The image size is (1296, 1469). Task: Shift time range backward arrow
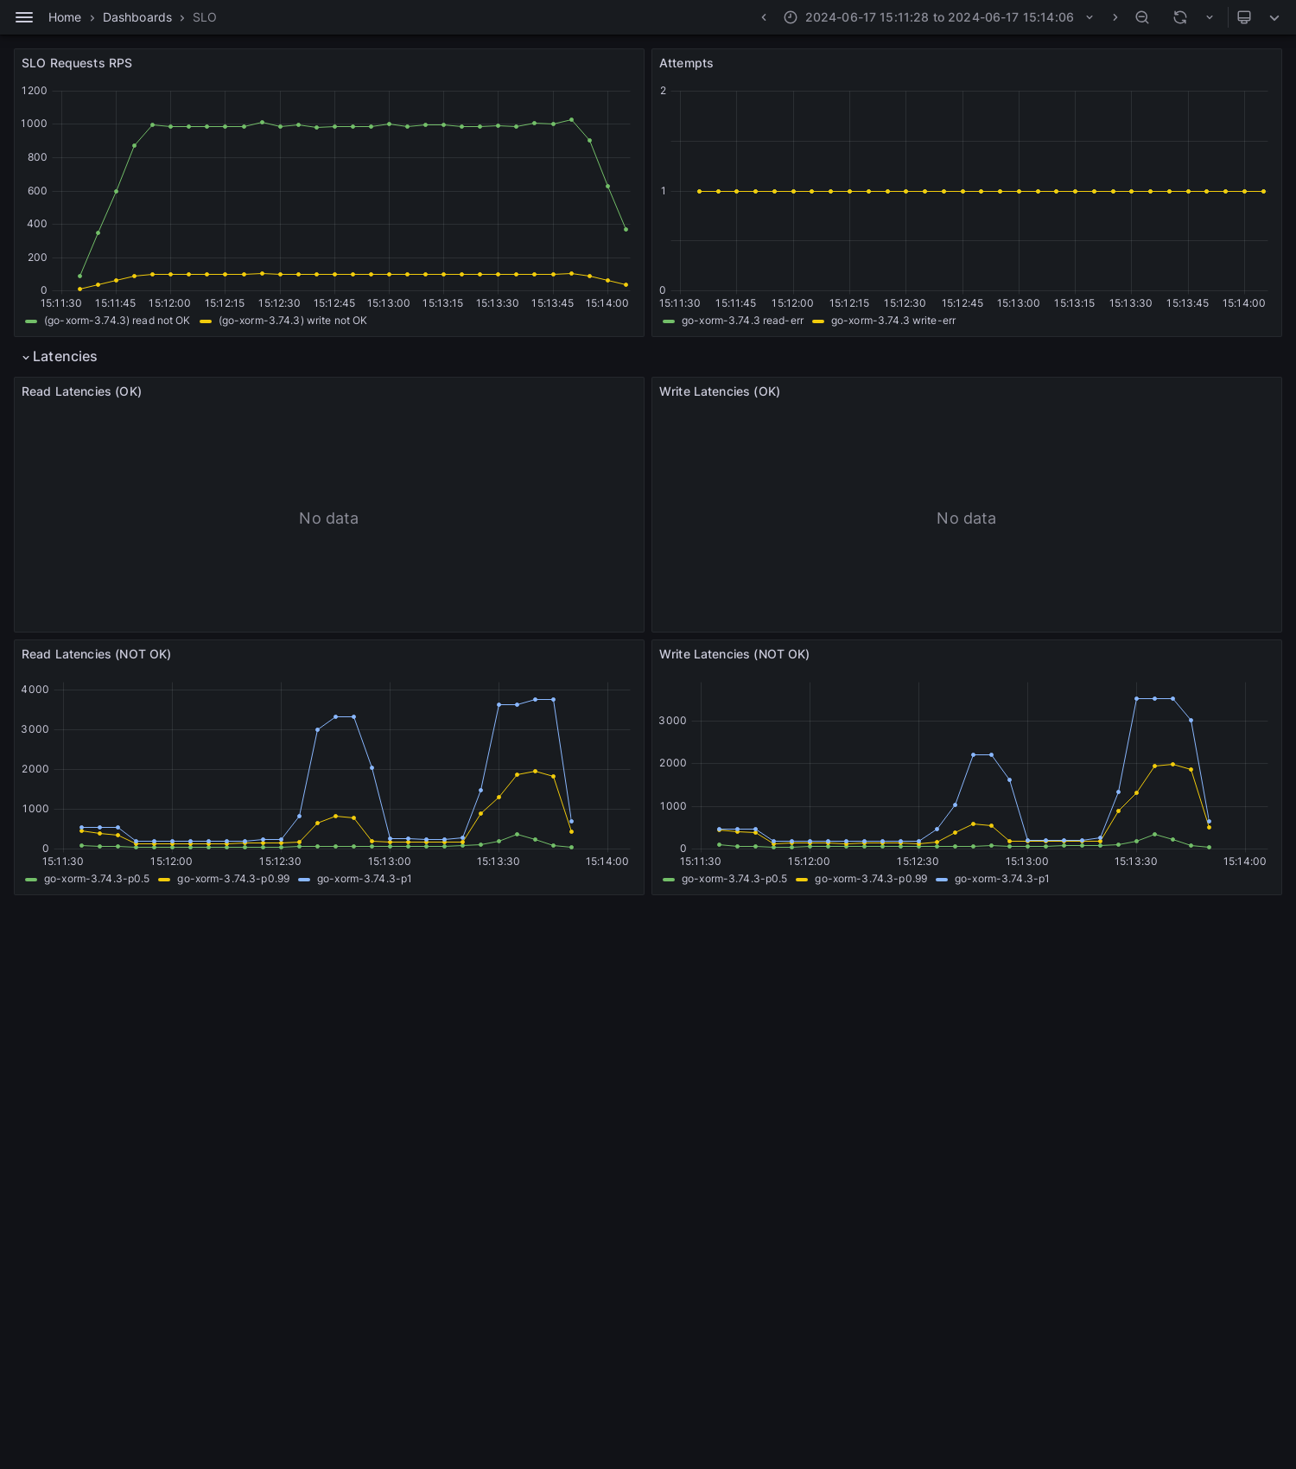[x=764, y=17]
